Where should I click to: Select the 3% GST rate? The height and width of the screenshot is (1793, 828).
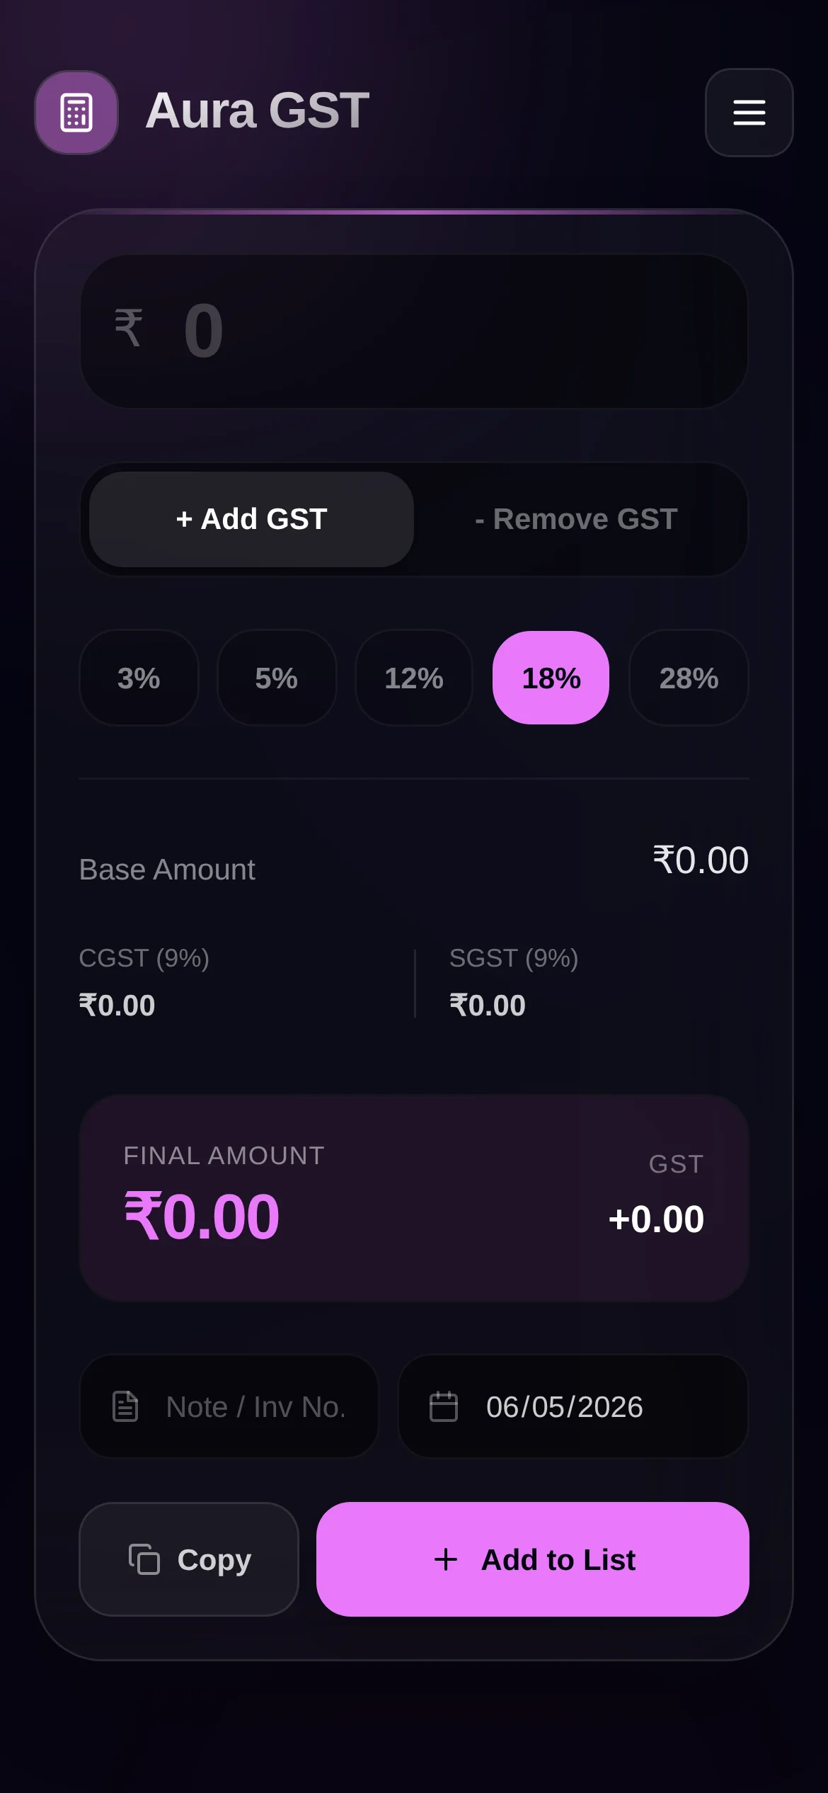[x=139, y=678]
